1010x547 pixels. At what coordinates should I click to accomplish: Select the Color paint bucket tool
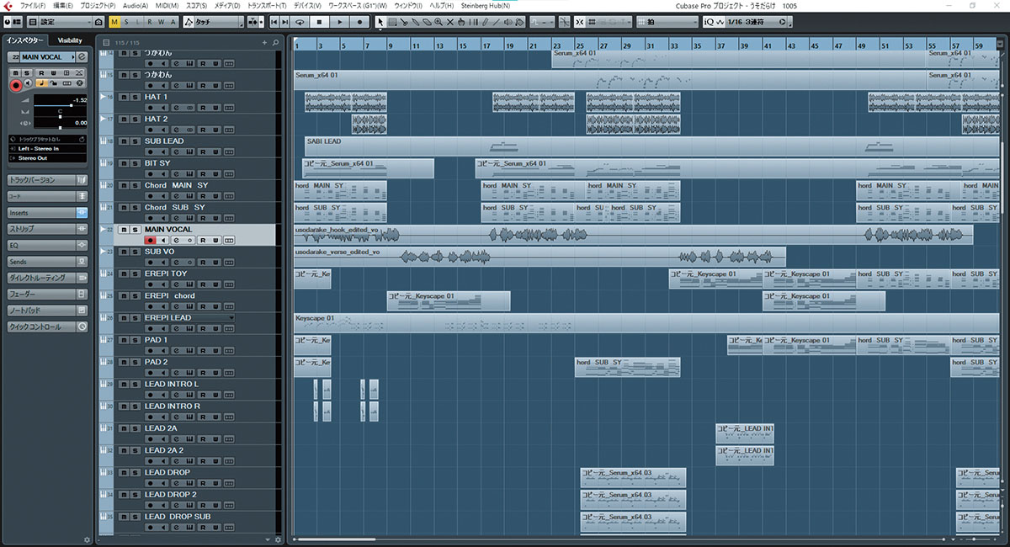click(518, 21)
